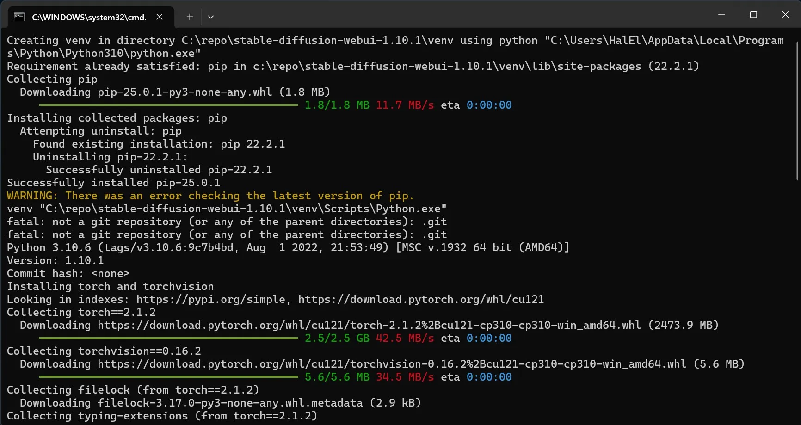Click the yellow WARNING pip error line
Viewport: 801px width, 425px height.
pyautogui.click(x=210, y=196)
